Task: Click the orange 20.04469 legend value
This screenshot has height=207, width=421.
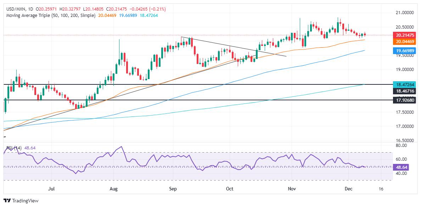Action: (x=107, y=16)
